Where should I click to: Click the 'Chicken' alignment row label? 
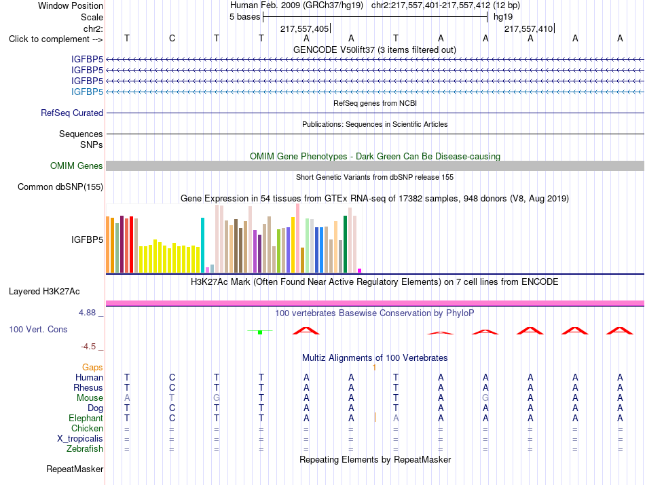[87, 428]
